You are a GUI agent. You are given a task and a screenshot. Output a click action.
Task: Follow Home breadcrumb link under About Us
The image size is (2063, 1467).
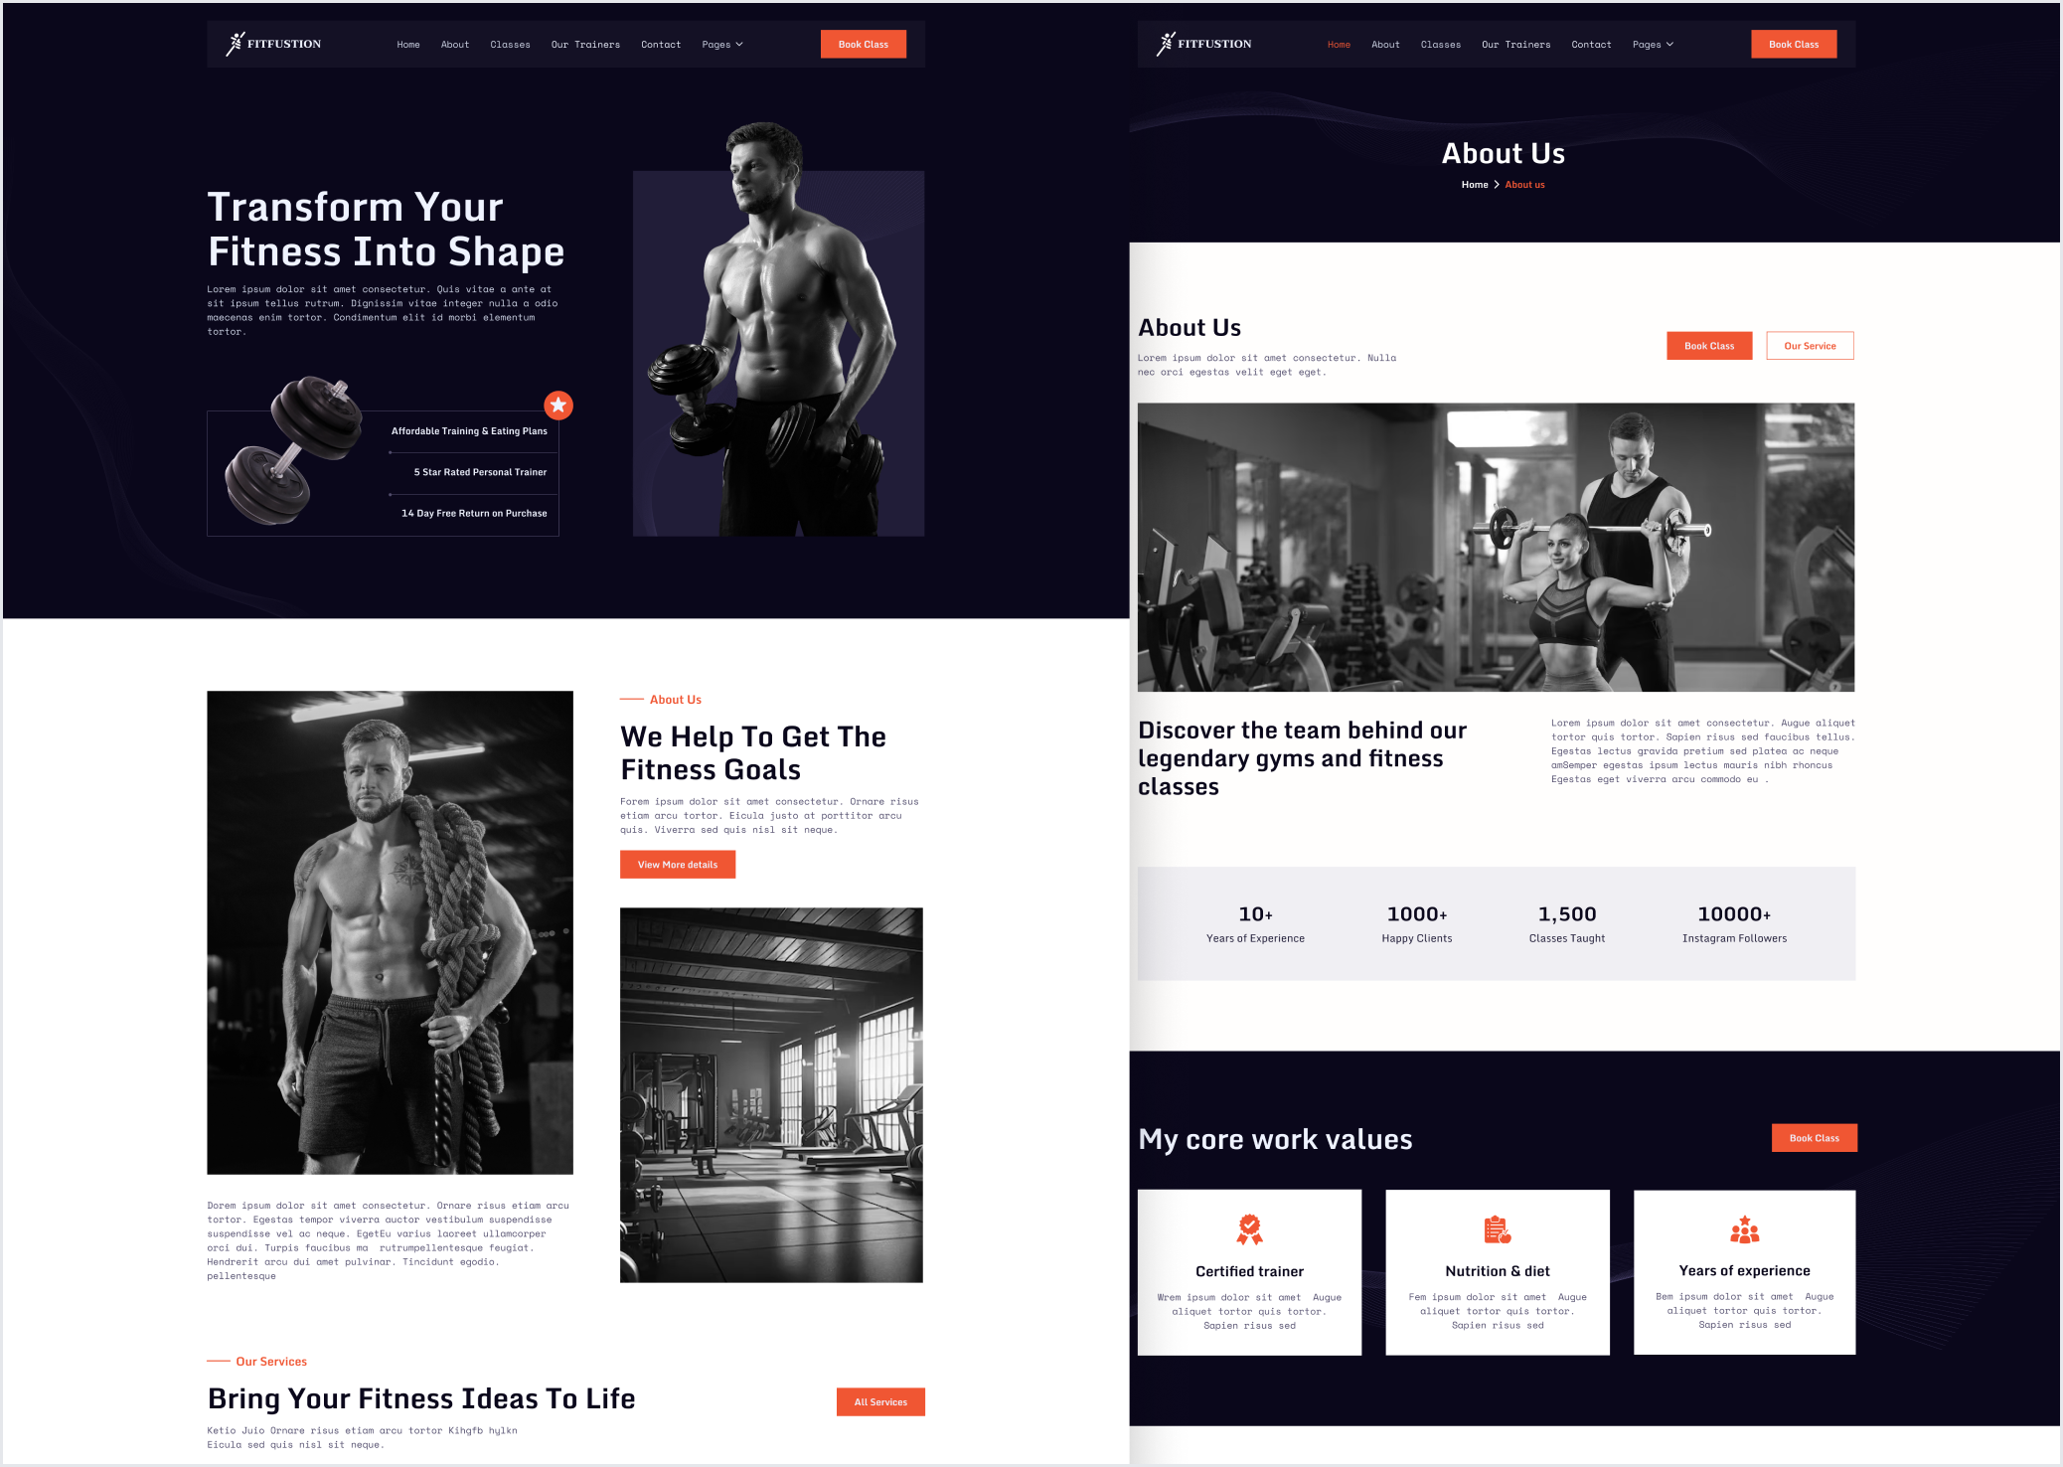[1474, 185]
